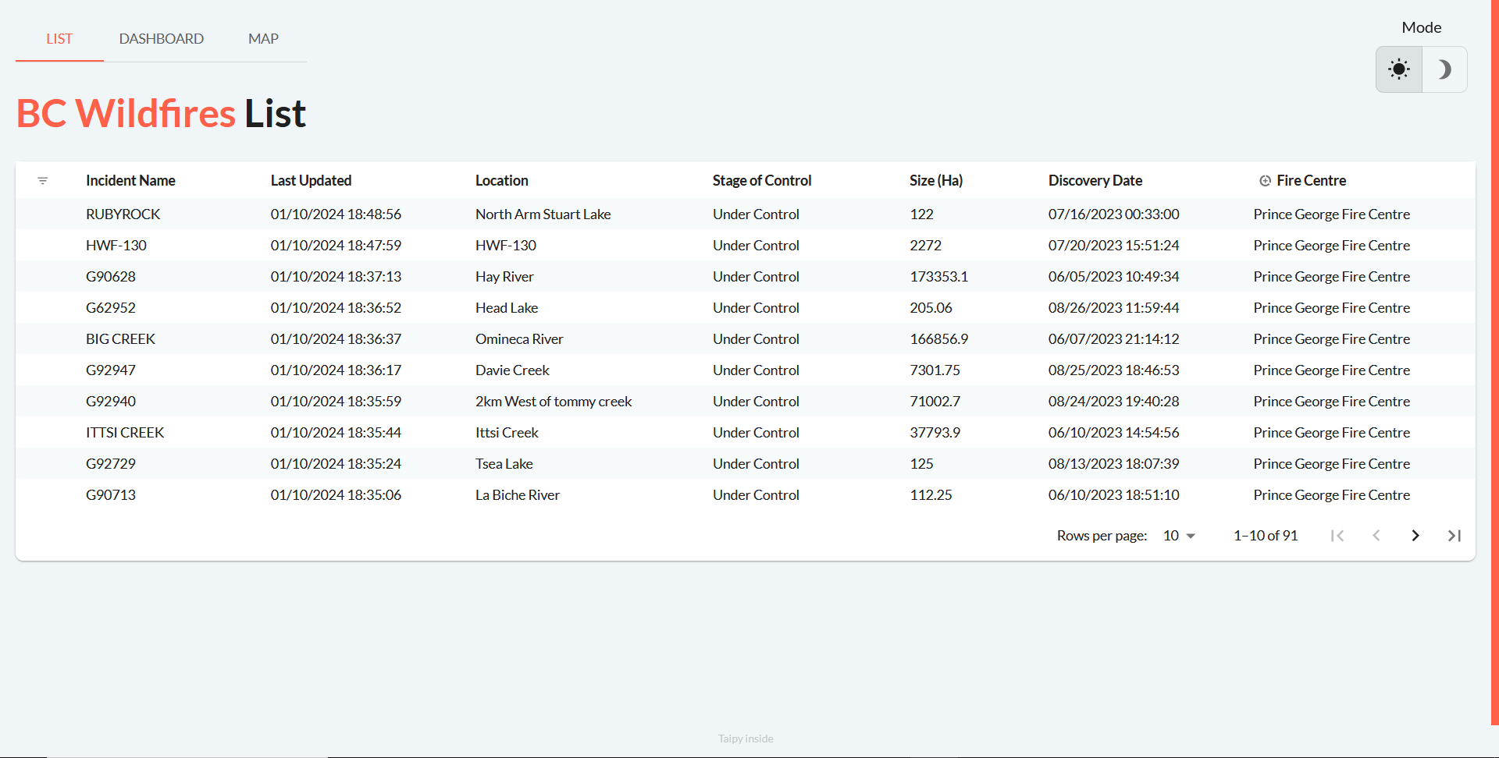Click the 07/16/2023 00:33:00 discovery date
The width and height of the screenshot is (1499, 758).
click(x=1114, y=214)
